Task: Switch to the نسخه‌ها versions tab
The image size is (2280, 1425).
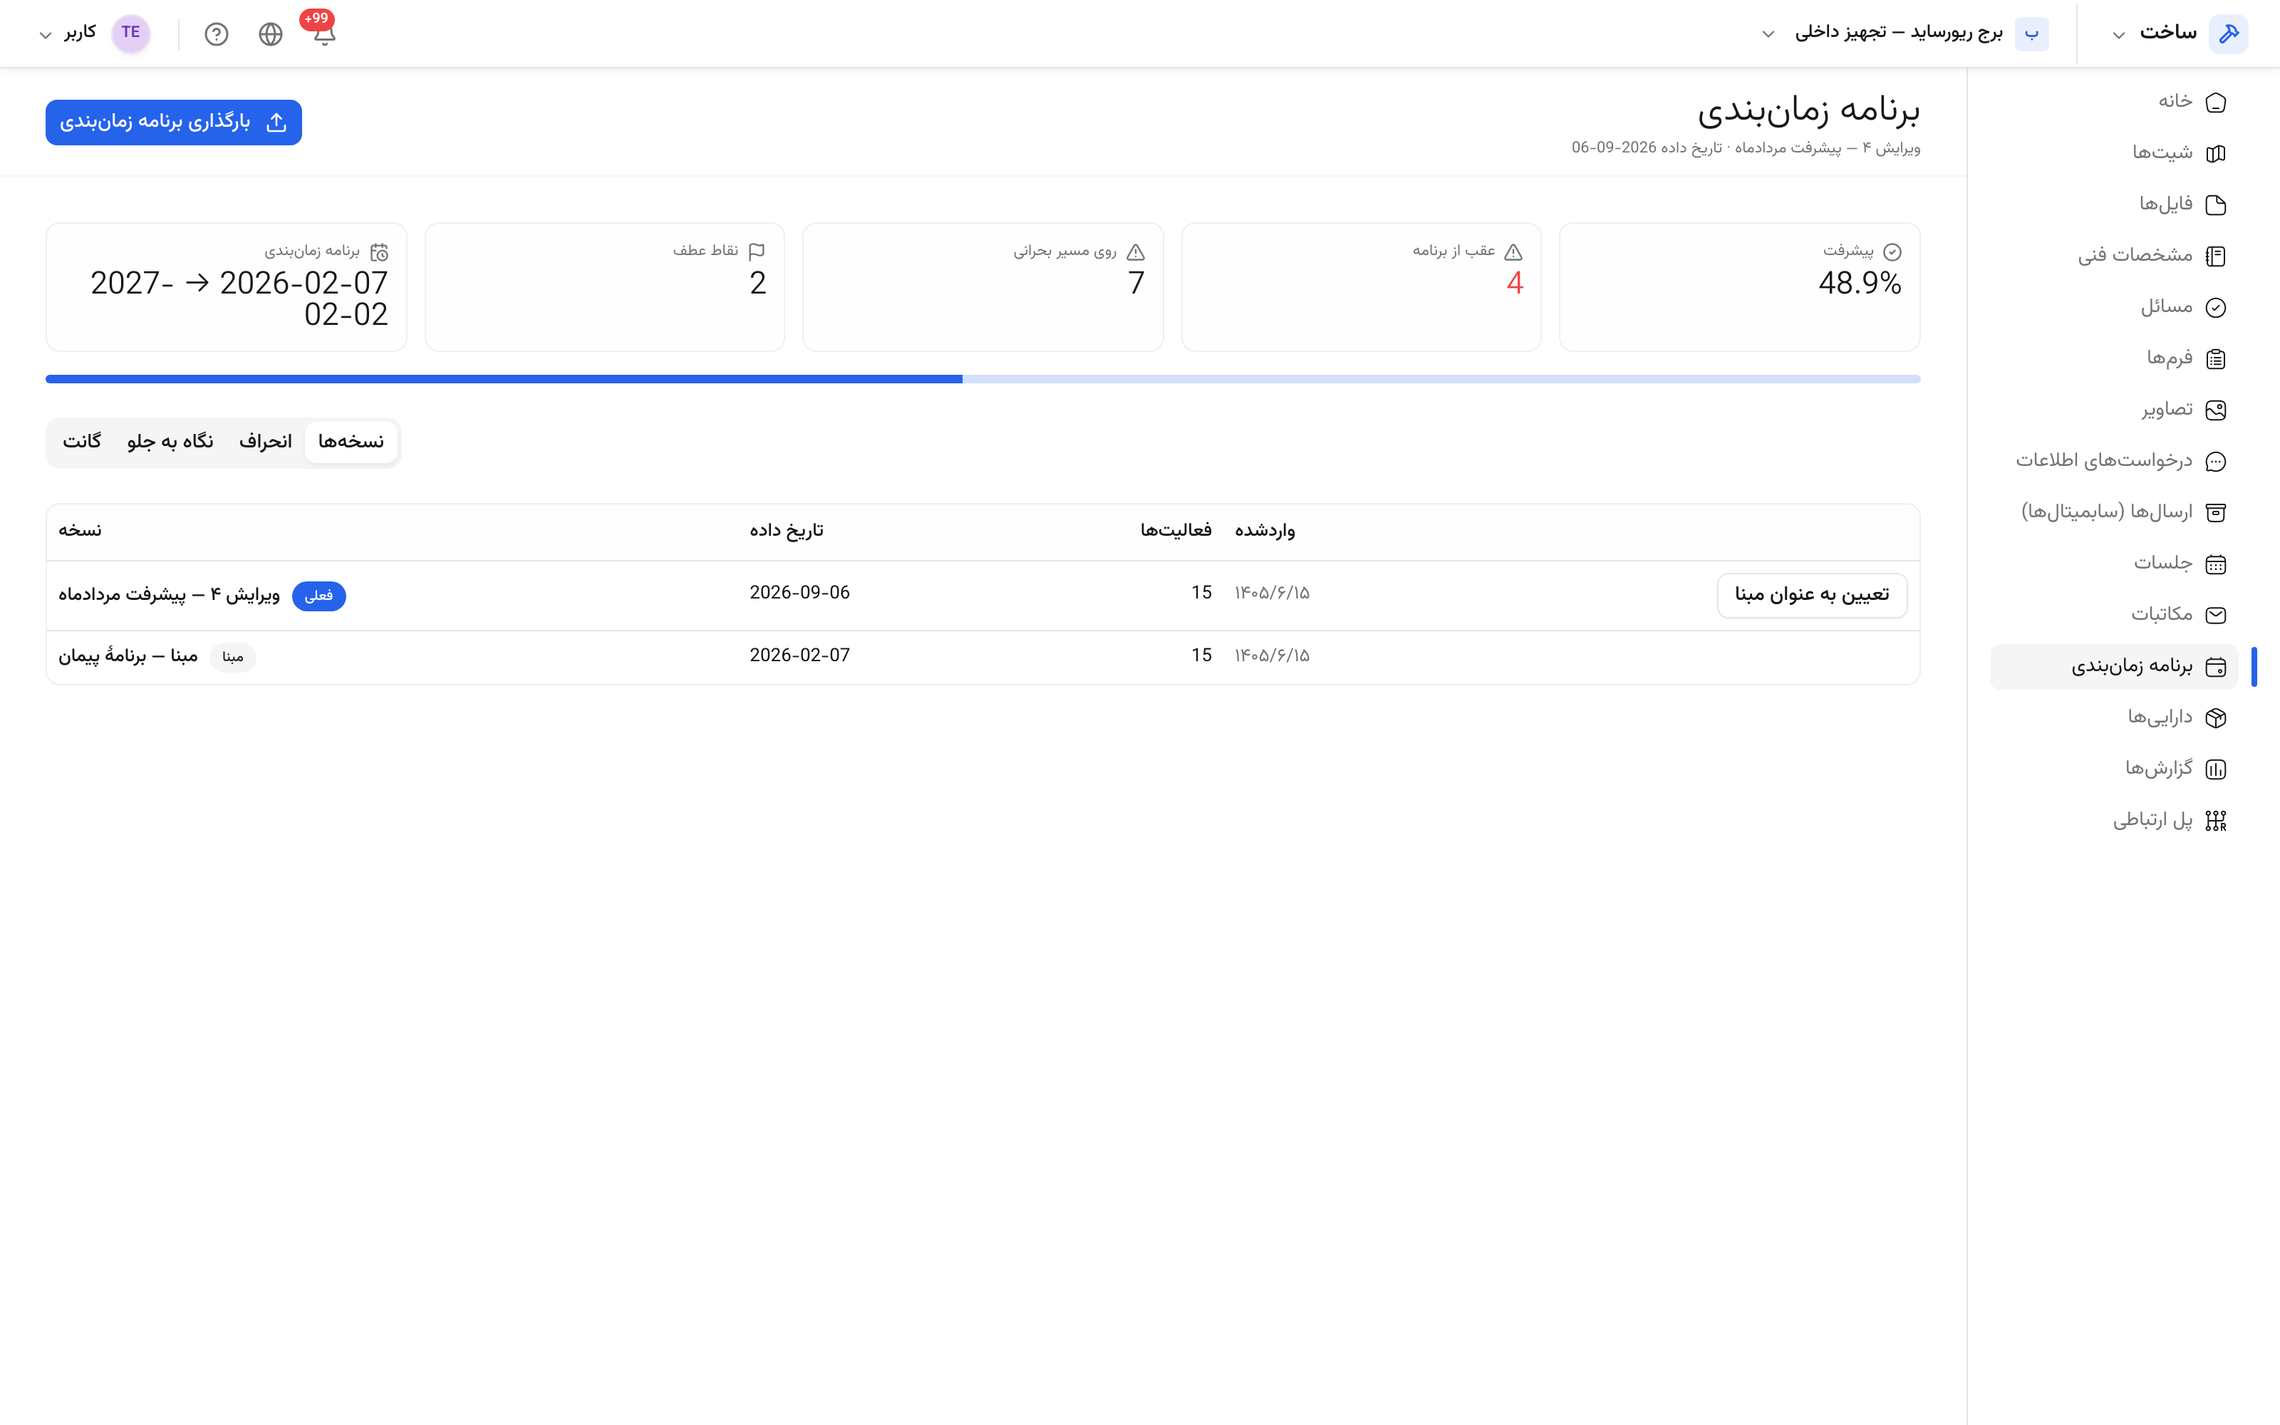Action: (351, 442)
